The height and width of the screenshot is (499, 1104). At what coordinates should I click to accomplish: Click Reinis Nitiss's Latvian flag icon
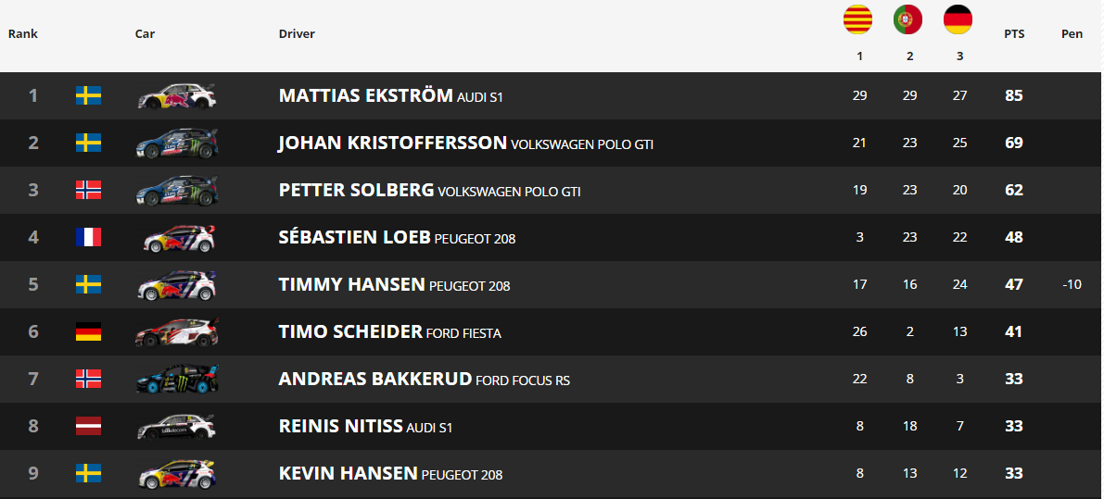[89, 426]
